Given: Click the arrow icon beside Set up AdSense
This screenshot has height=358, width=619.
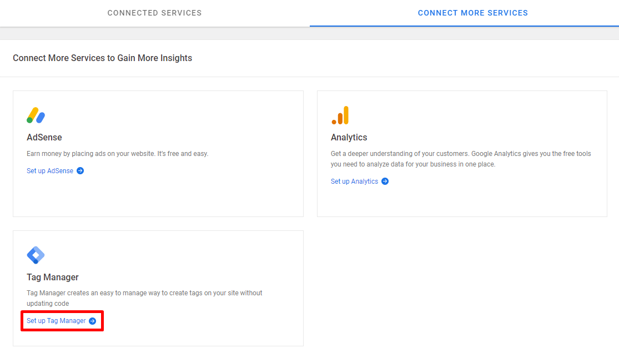Looking at the screenshot, I should pos(80,171).
